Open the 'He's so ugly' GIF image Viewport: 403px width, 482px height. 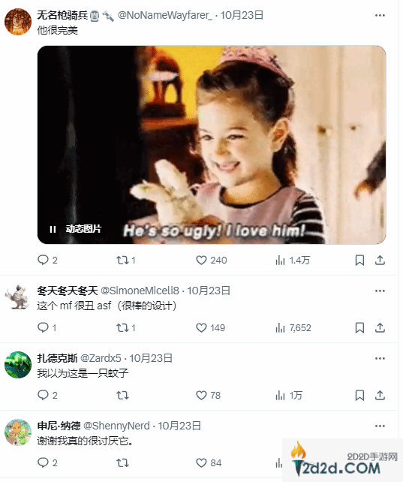tap(212, 145)
